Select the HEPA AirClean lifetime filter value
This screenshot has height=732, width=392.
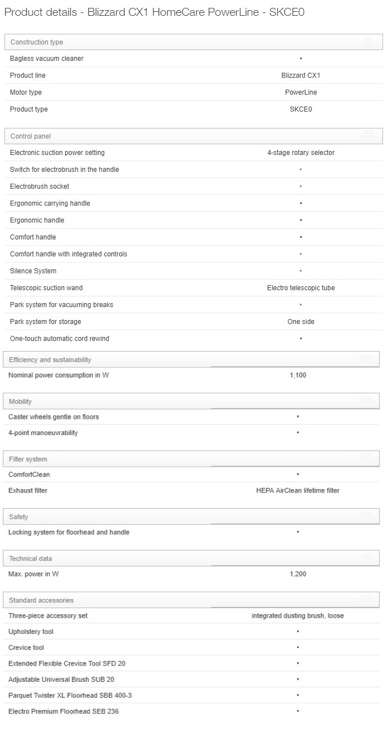point(298,491)
